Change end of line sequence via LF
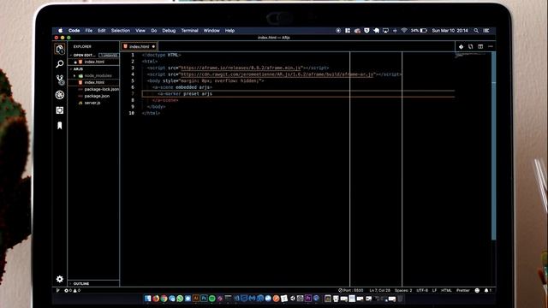The width and height of the screenshot is (548, 308). click(x=434, y=290)
